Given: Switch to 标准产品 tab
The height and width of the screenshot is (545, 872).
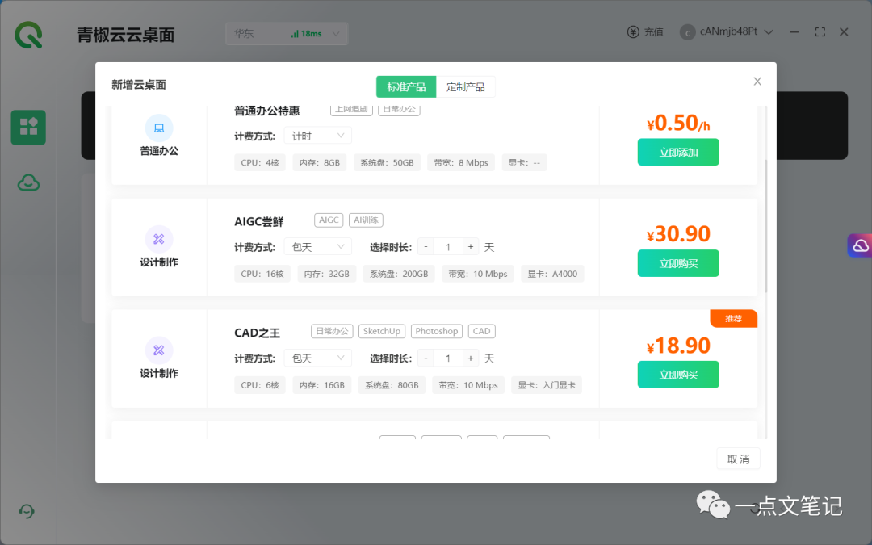Looking at the screenshot, I should 406,86.
